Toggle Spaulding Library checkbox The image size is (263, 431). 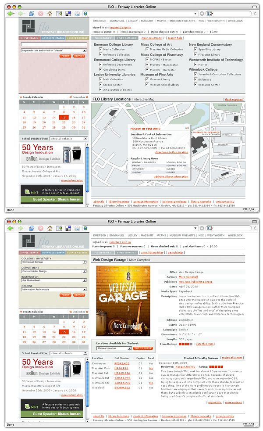pos(195,49)
